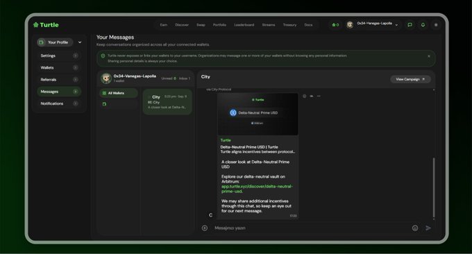Image resolution: width=472 pixels, height=254 pixels.
Task: Open the Earn page
Action: pos(163,25)
